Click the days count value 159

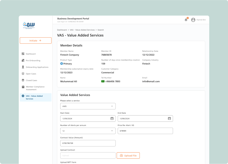point(103,64)
